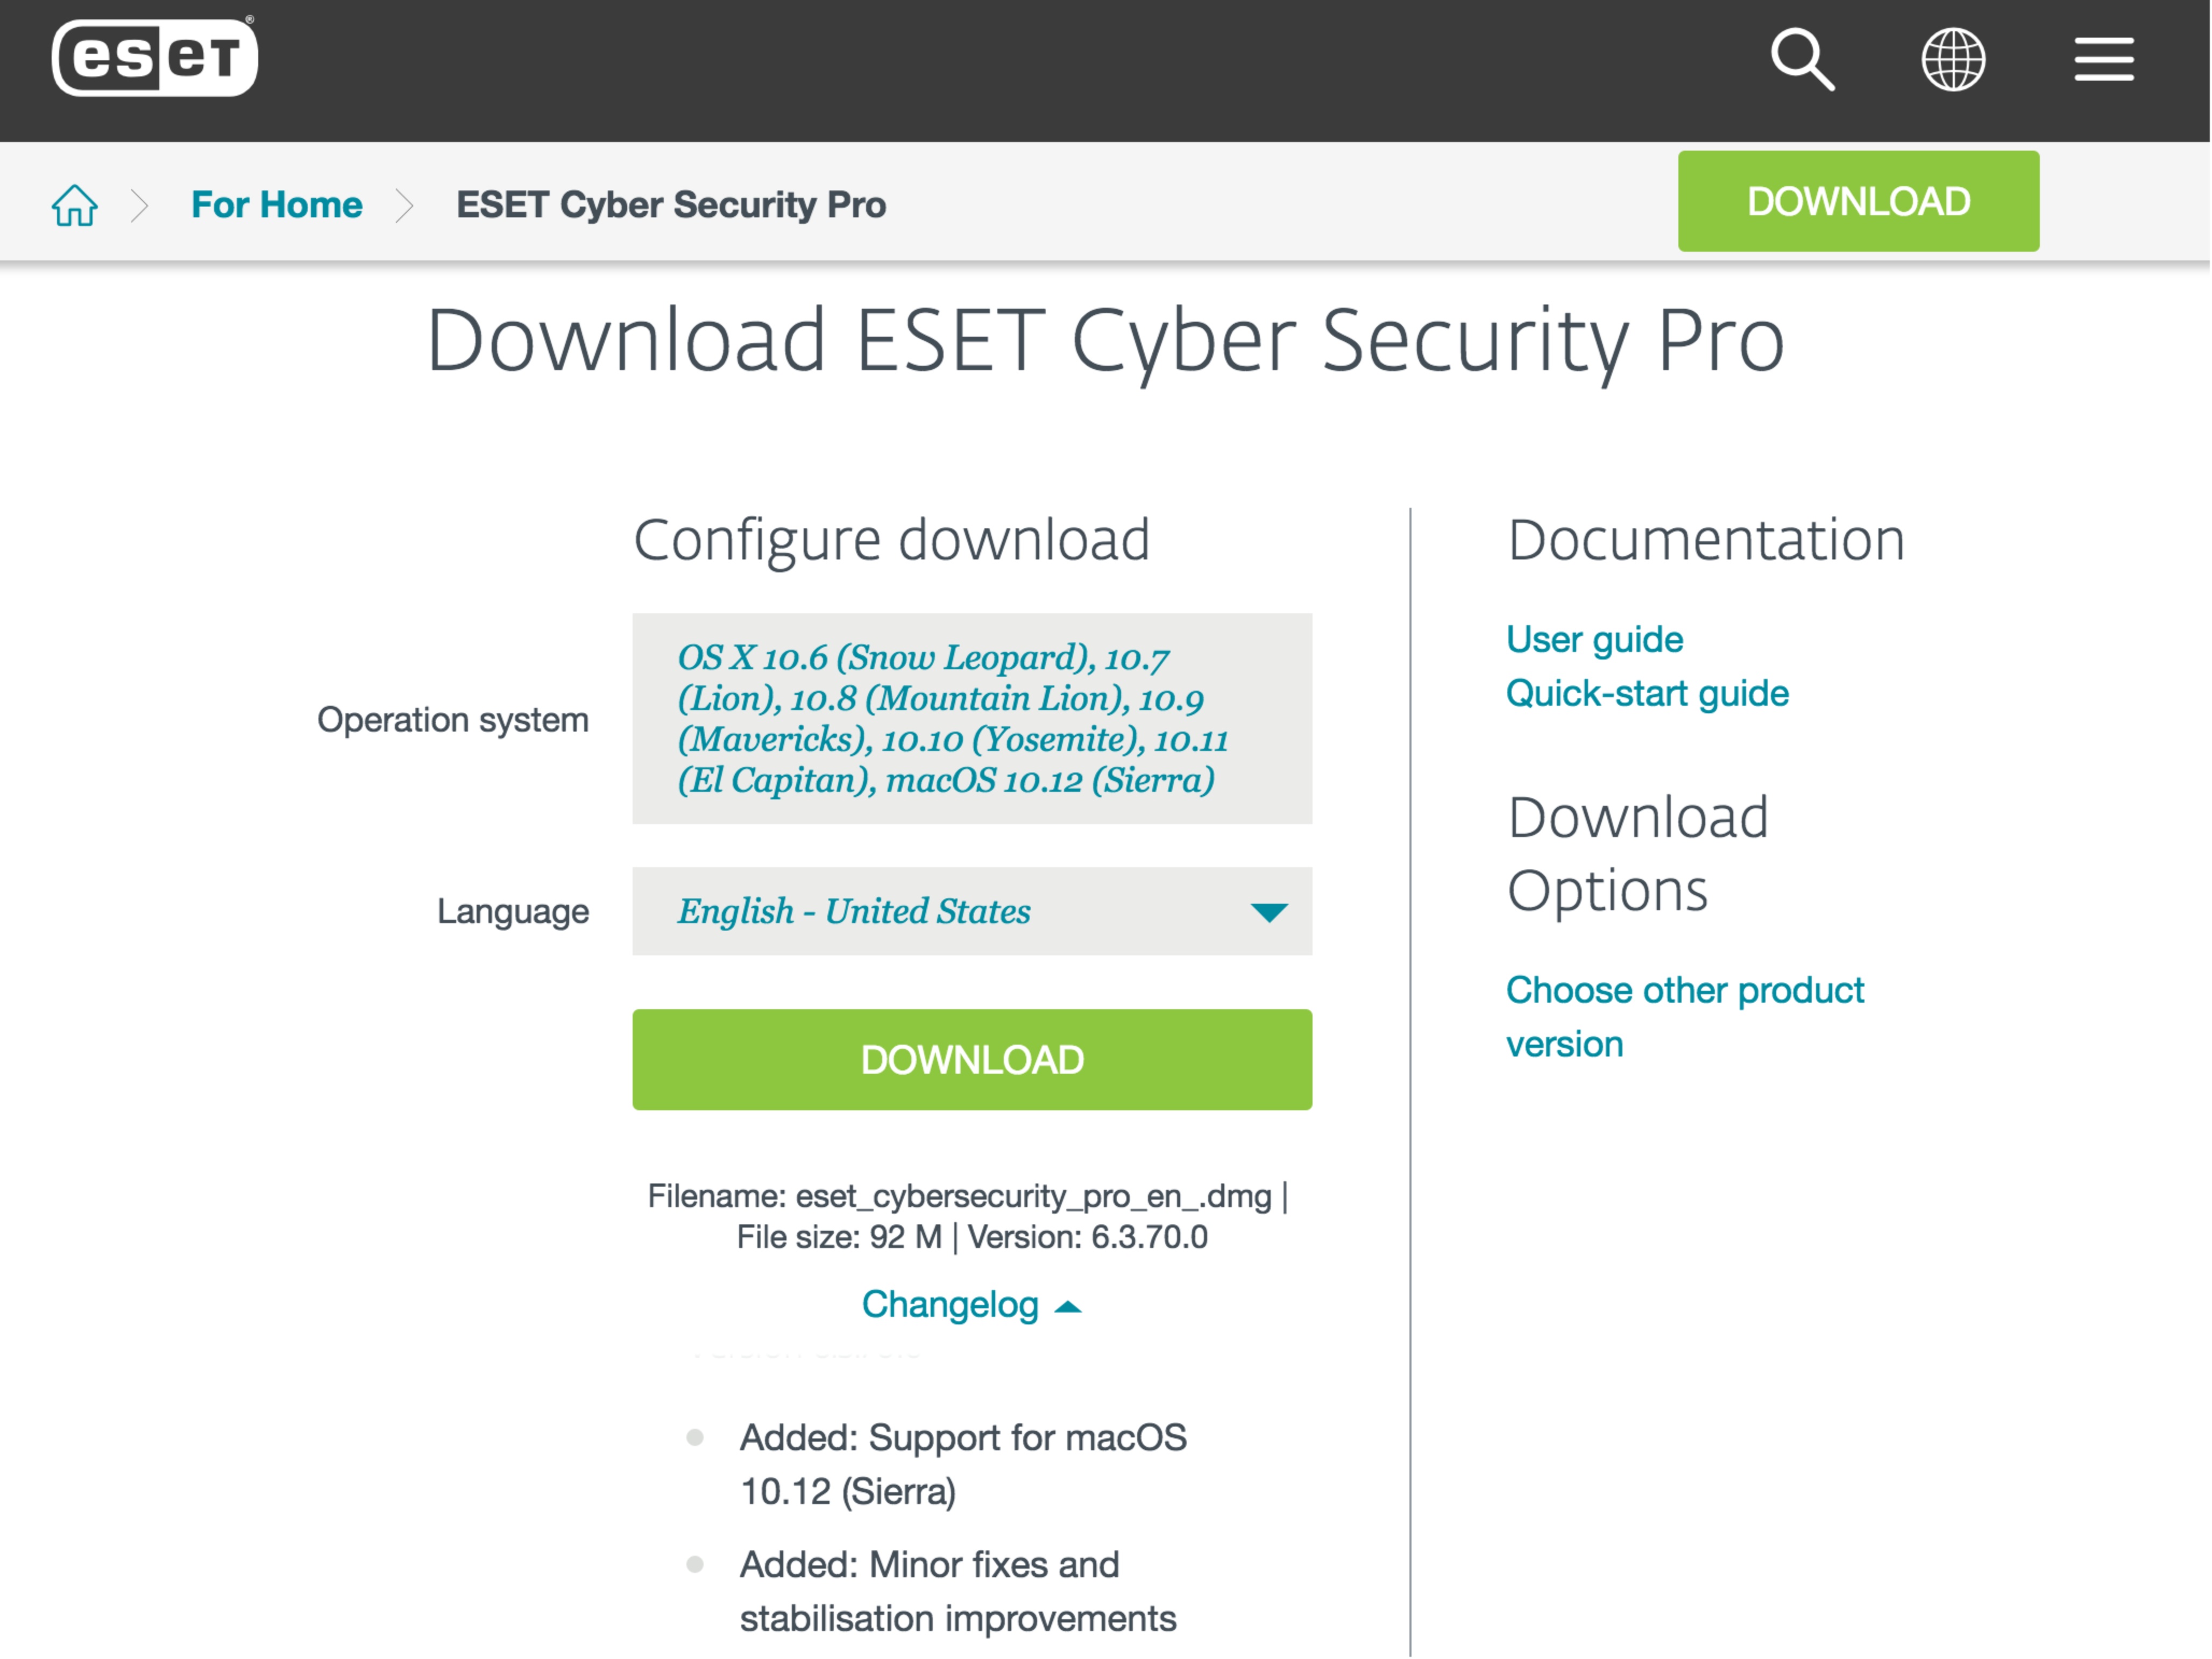Click Choose other product version link
The image size is (2212, 1659).
pos(1685,1017)
